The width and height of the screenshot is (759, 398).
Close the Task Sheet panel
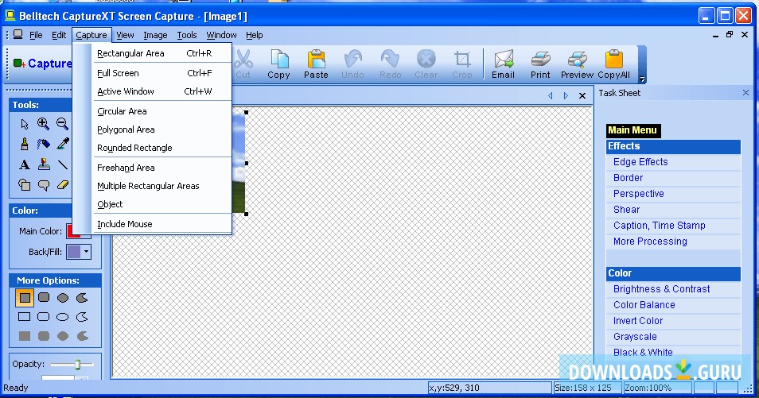click(746, 93)
